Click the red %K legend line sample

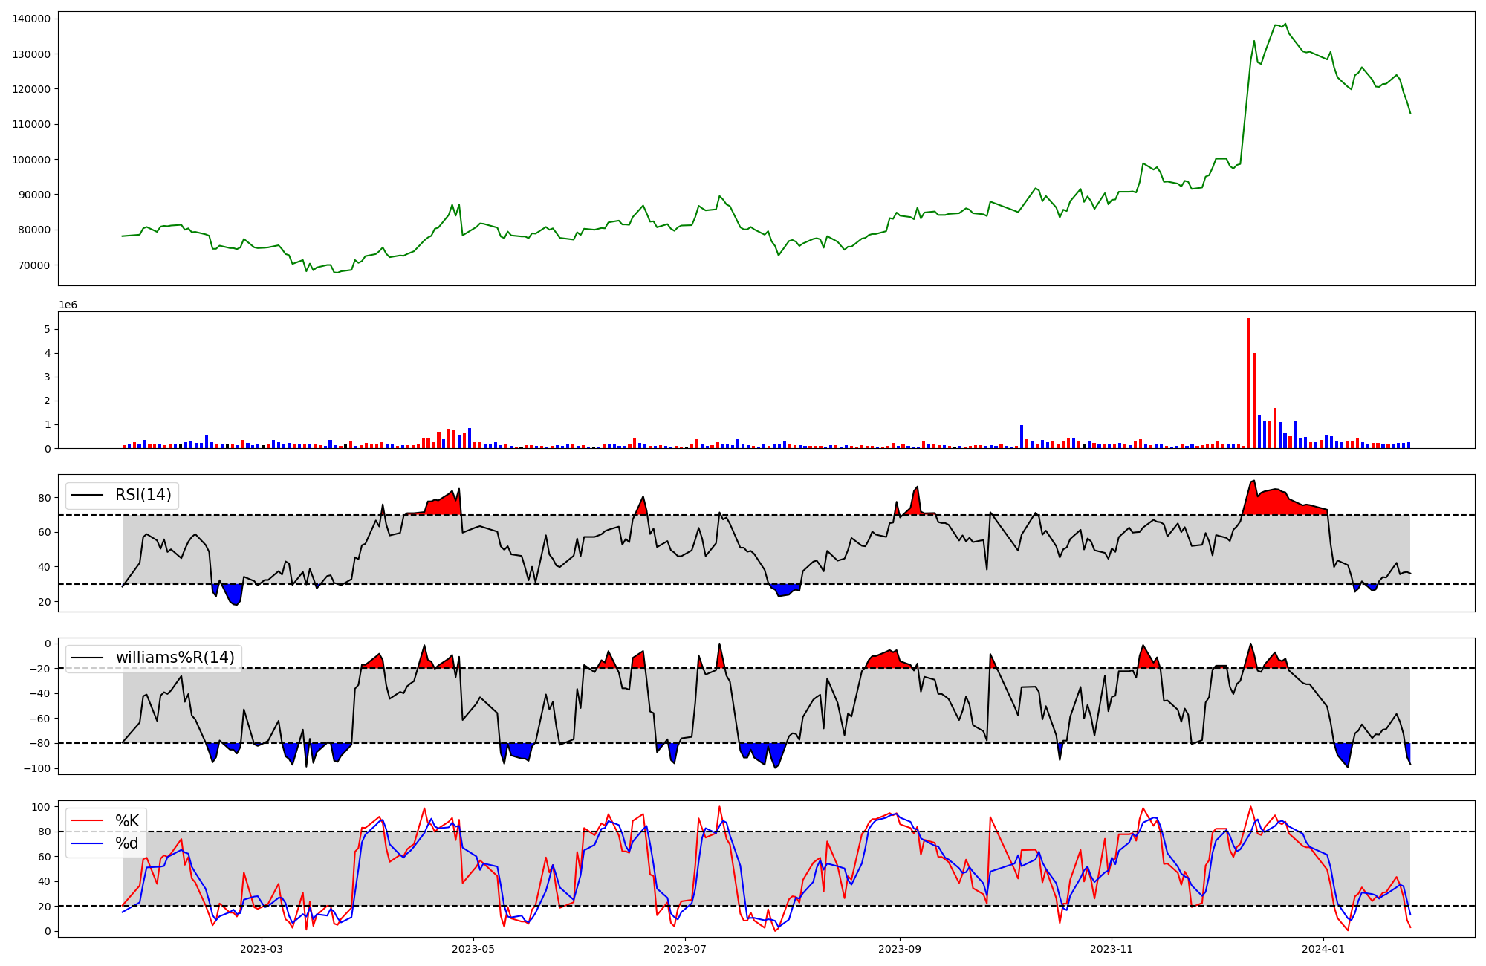click(x=89, y=821)
